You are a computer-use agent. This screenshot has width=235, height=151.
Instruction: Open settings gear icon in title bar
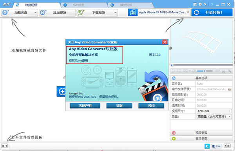(200, 4)
